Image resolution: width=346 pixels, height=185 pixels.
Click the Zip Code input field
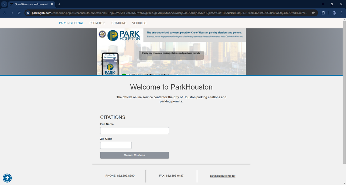click(116, 145)
